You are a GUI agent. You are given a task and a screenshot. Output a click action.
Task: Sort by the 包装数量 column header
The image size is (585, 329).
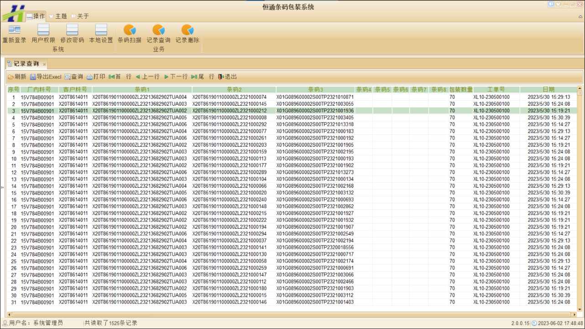(x=461, y=90)
